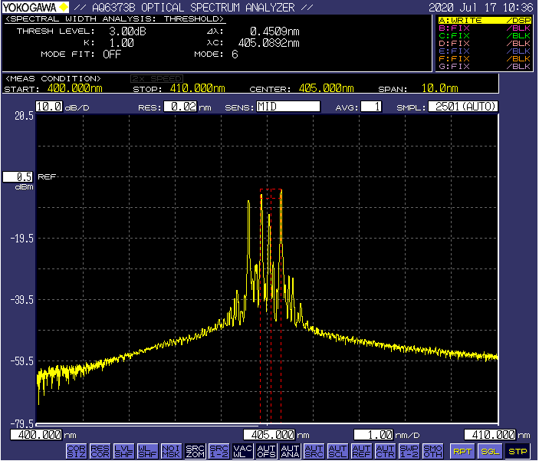Toggle the SGL single sweep button
This screenshot has height=461, width=539.
click(x=489, y=452)
